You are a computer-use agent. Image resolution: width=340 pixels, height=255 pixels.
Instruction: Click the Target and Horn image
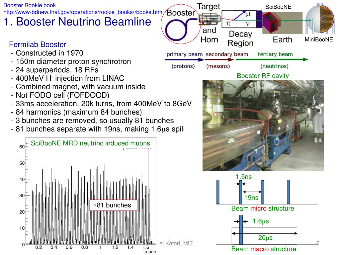coord(210,19)
